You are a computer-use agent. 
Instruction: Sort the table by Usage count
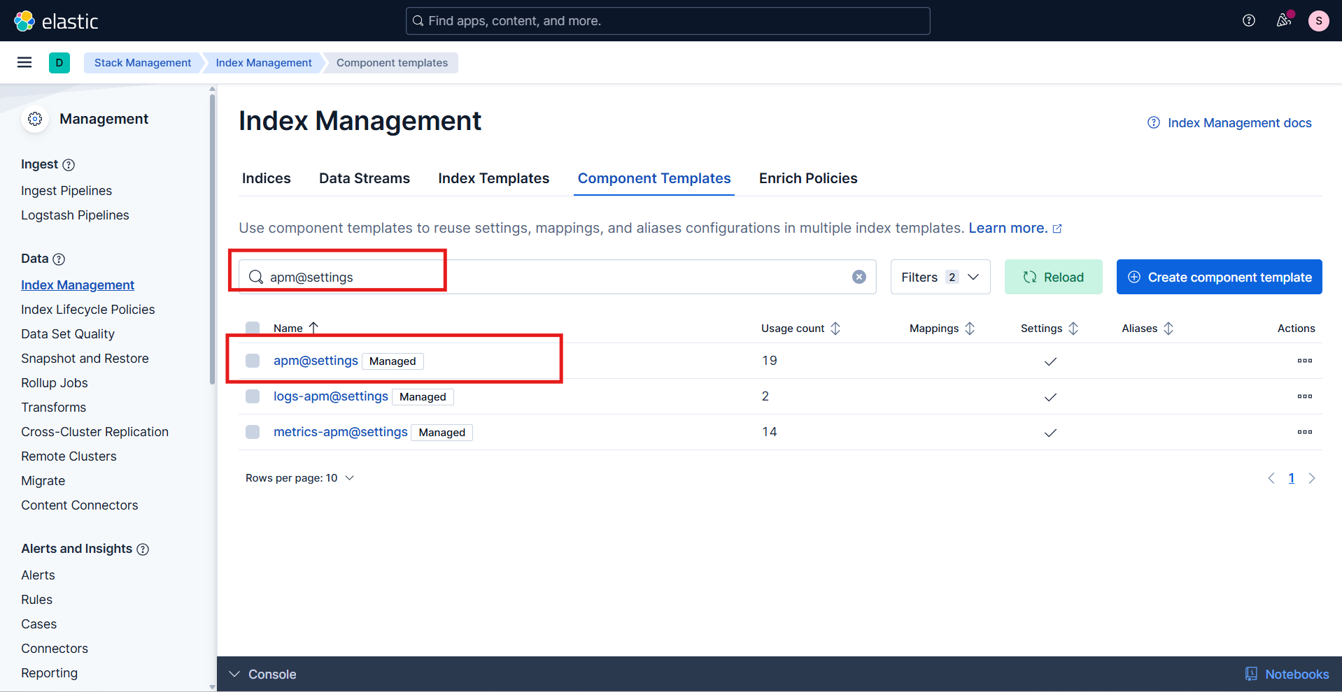(x=800, y=328)
